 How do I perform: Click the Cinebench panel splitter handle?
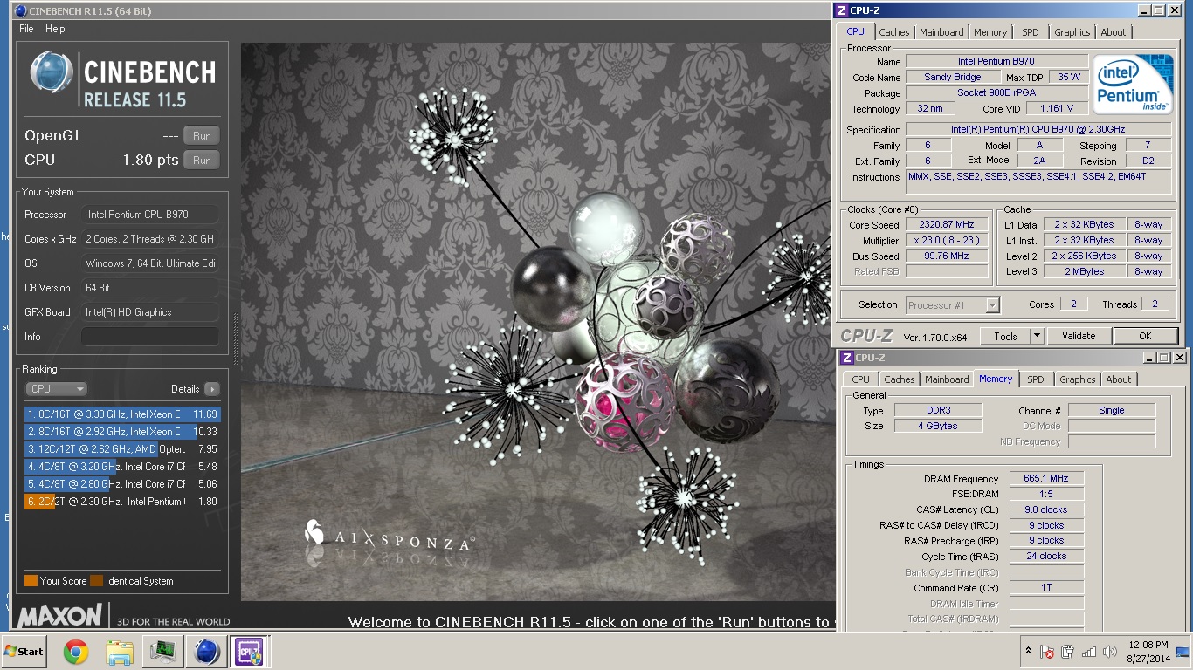coord(235,338)
